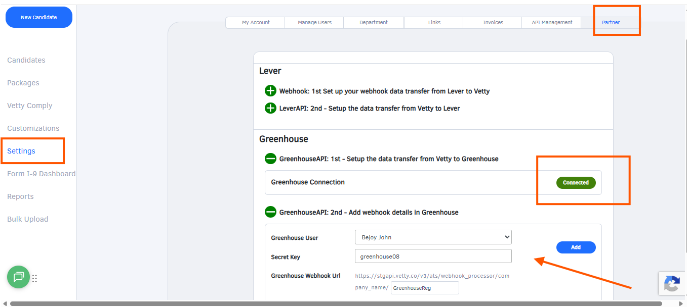Open Customizations in the sidebar
This screenshot has width=687, height=307.
pos(33,128)
